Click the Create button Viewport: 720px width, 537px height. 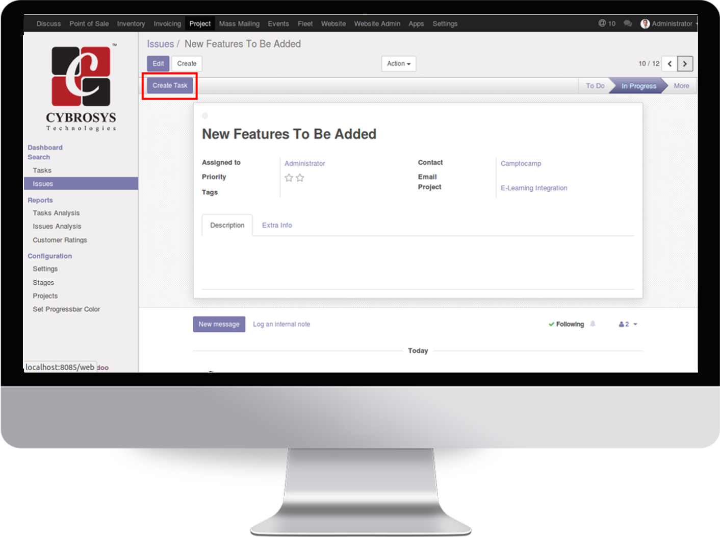click(187, 64)
